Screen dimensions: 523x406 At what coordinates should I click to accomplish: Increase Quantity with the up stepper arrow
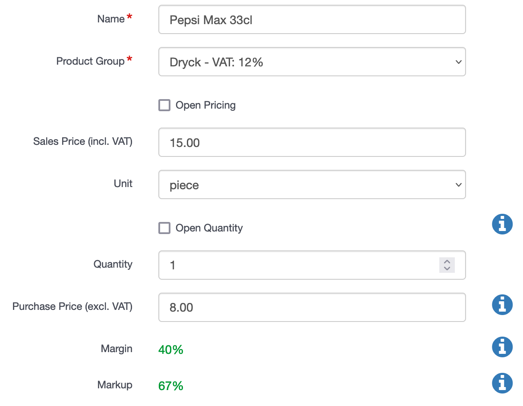[x=447, y=262]
